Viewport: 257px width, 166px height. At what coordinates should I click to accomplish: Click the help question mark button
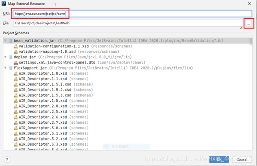tap(7, 160)
